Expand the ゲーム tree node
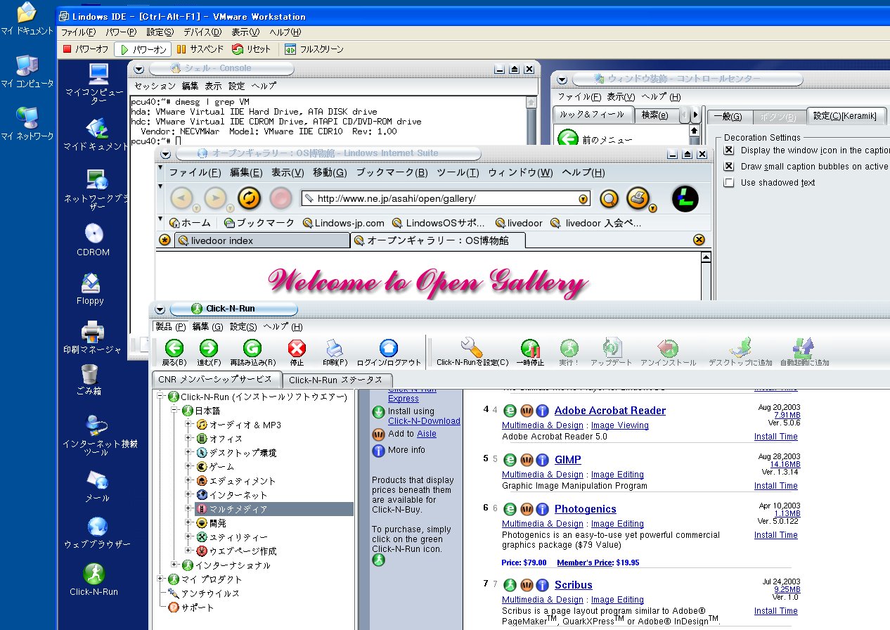Screen dimensions: 890x630 188,467
